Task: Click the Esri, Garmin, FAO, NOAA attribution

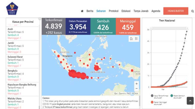Action: 126,94
